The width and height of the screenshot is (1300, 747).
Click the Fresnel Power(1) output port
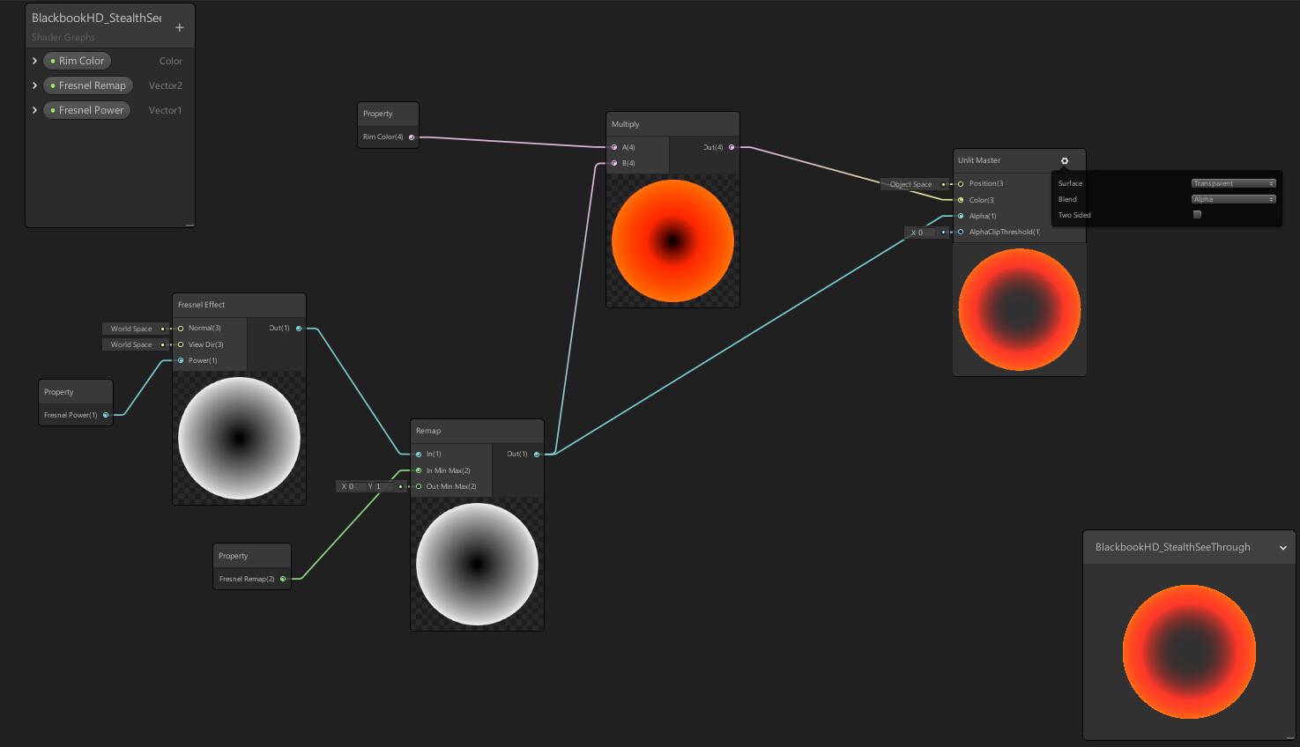105,415
